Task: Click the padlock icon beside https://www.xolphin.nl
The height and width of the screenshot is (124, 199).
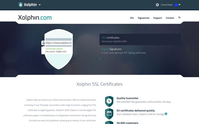Action: click(44, 43)
